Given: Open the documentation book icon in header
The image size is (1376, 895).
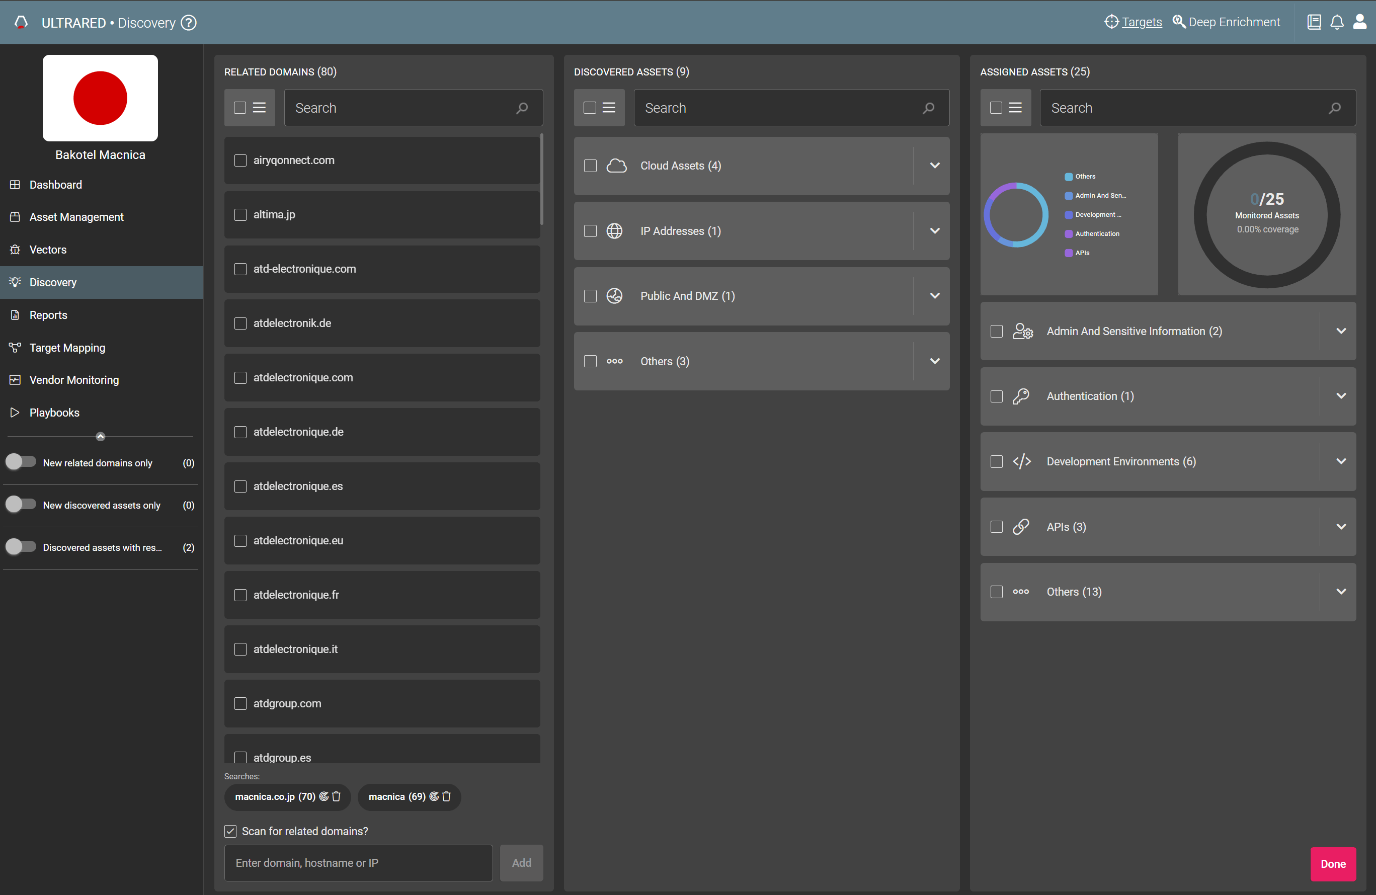Looking at the screenshot, I should point(1314,22).
